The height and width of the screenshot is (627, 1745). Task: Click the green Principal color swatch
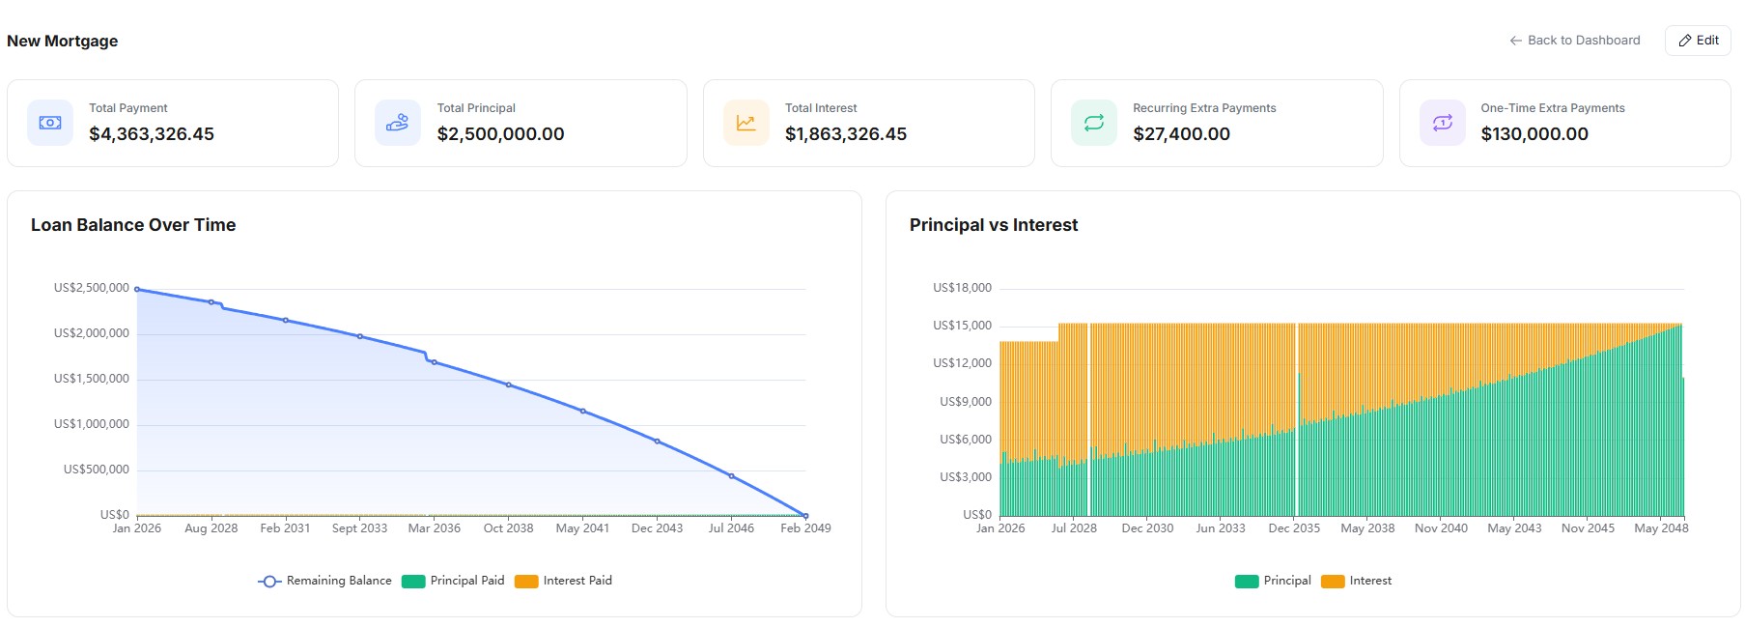pyautogui.click(x=1245, y=581)
